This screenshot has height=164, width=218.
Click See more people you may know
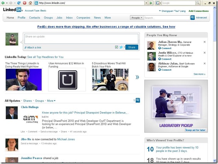199,74
